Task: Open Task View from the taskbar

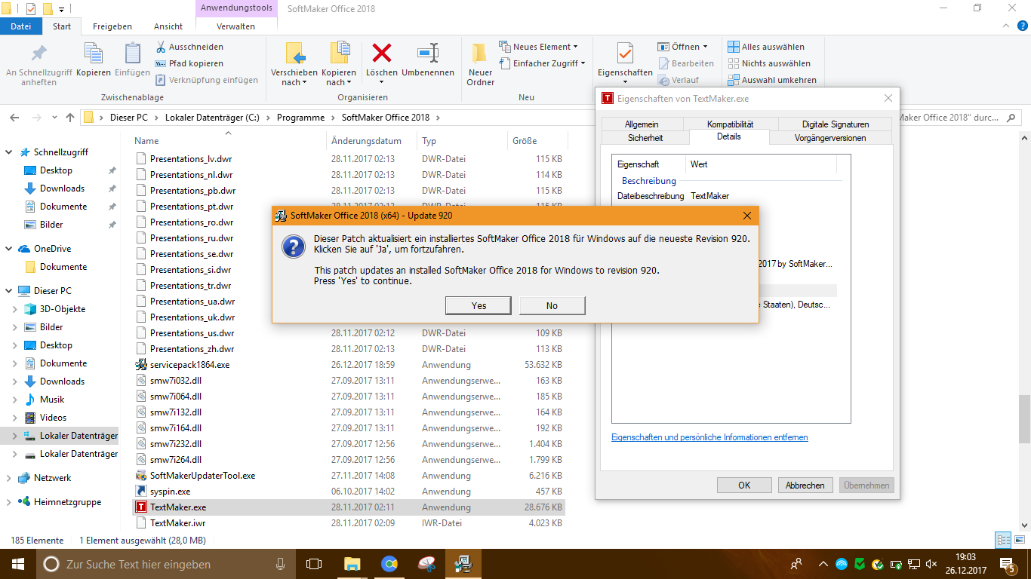Action: tap(313, 564)
